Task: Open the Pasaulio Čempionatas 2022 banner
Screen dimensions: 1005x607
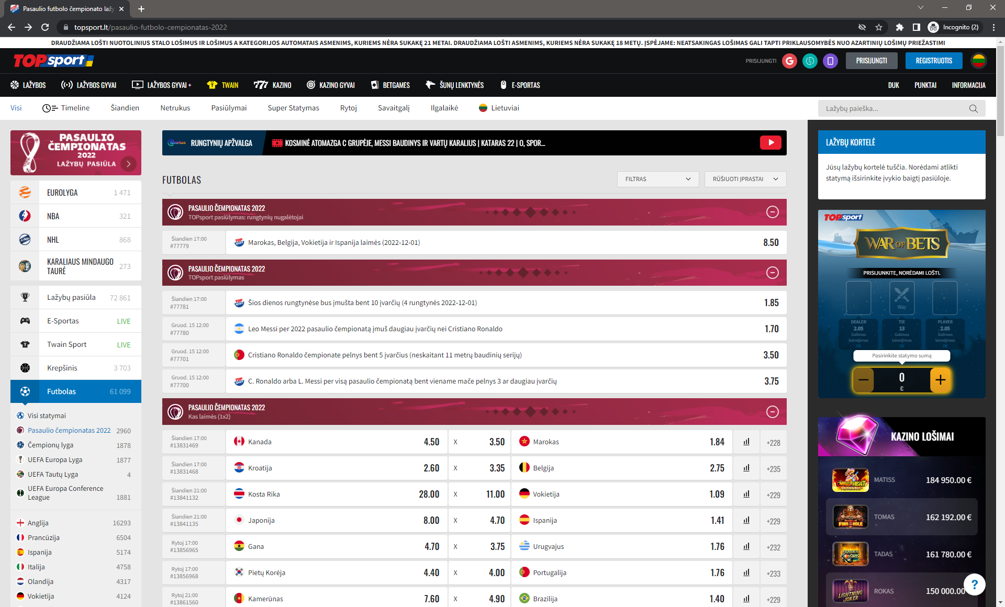Action: 76,153
